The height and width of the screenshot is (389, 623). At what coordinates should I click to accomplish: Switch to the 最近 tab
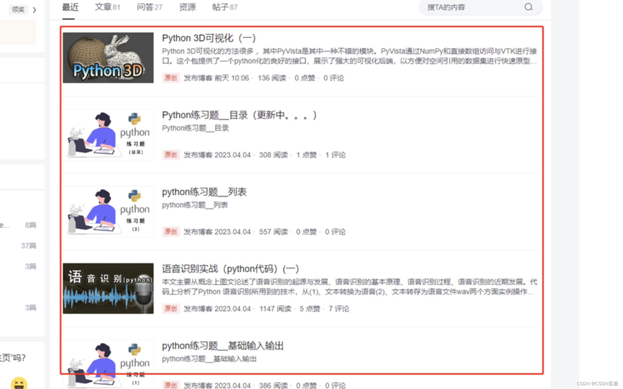coord(70,7)
